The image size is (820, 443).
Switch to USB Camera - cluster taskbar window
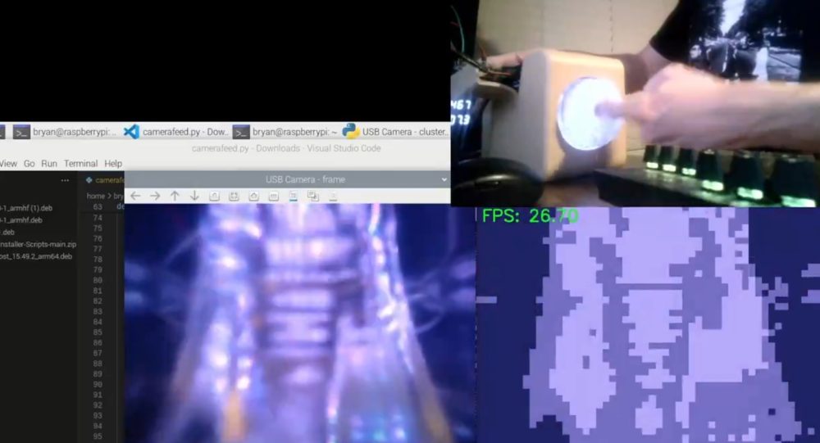[x=395, y=132]
